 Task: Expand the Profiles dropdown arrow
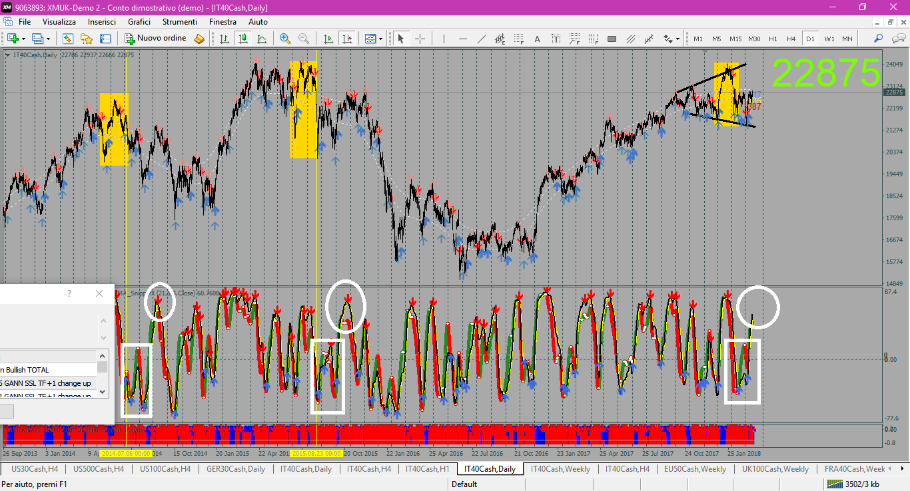pos(48,39)
